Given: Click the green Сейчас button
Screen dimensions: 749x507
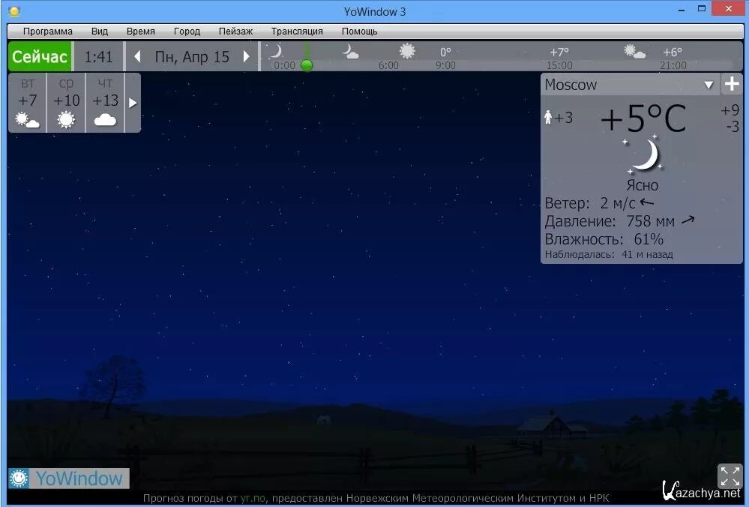Looking at the screenshot, I should pos(40,56).
